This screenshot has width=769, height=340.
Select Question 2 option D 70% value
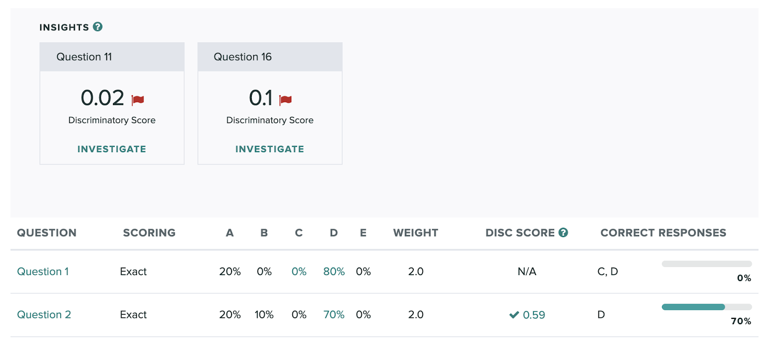[x=334, y=315]
